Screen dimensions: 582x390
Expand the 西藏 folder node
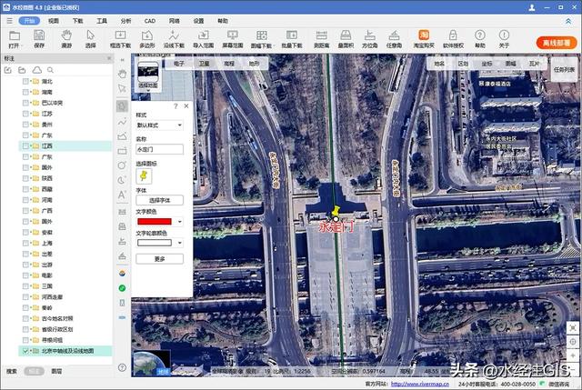31,189
